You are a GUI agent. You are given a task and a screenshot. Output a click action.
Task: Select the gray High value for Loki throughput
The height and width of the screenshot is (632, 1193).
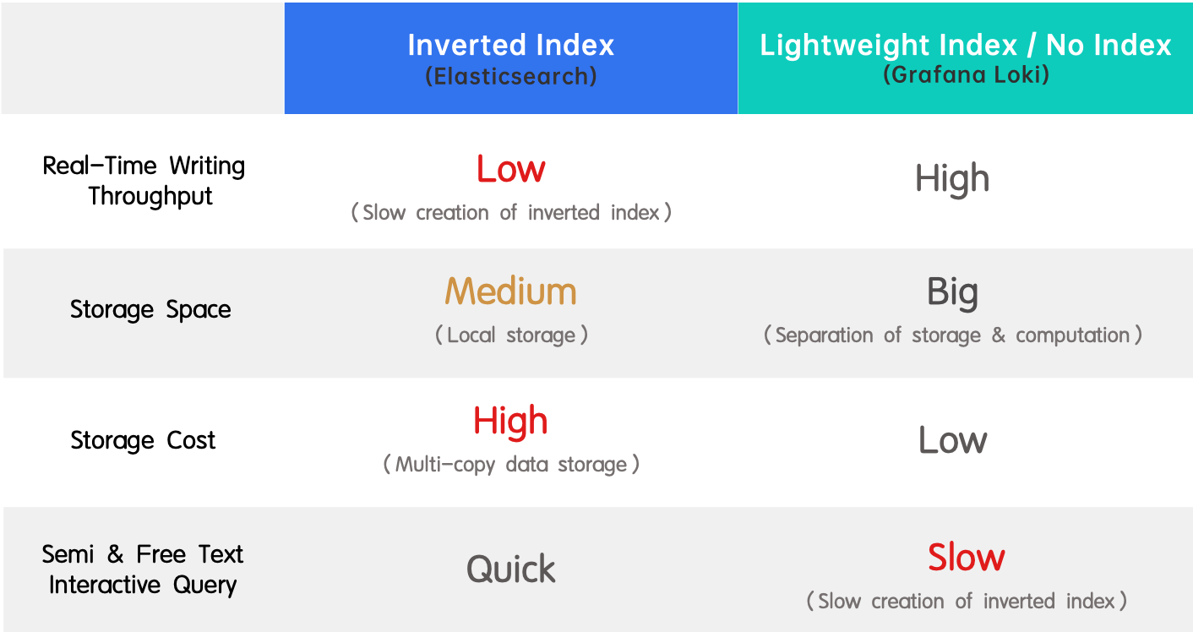pos(952,179)
